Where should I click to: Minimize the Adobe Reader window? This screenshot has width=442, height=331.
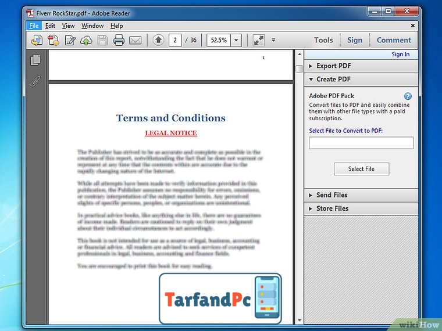click(x=375, y=11)
